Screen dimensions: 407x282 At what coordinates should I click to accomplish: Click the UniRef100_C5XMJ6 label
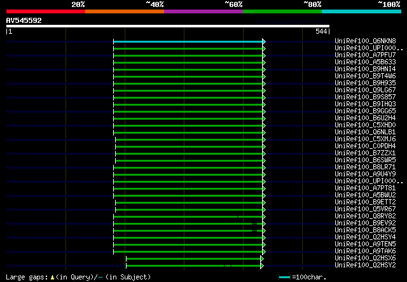[365, 139]
